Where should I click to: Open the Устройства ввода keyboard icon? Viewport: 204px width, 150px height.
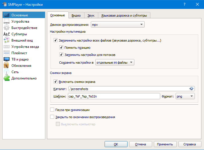(7, 47)
